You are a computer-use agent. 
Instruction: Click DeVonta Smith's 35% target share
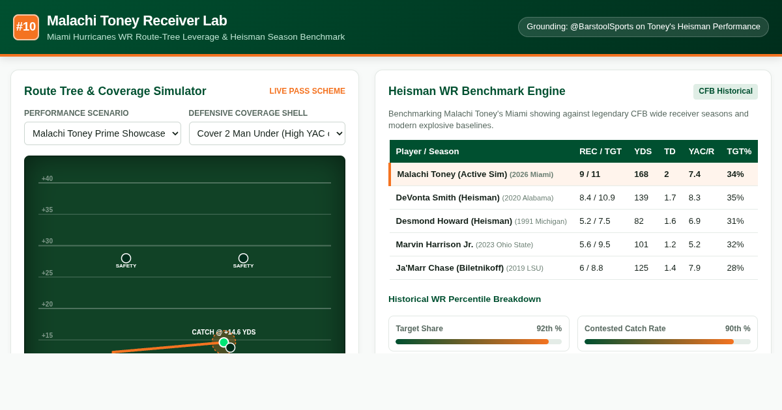tap(735, 198)
